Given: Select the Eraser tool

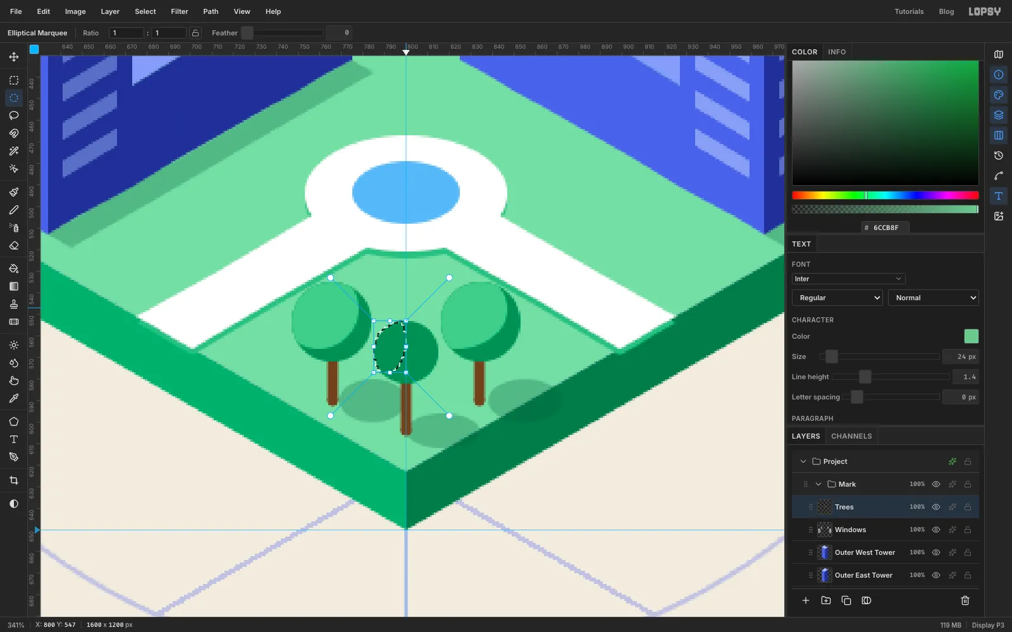Looking at the screenshot, I should (x=14, y=245).
